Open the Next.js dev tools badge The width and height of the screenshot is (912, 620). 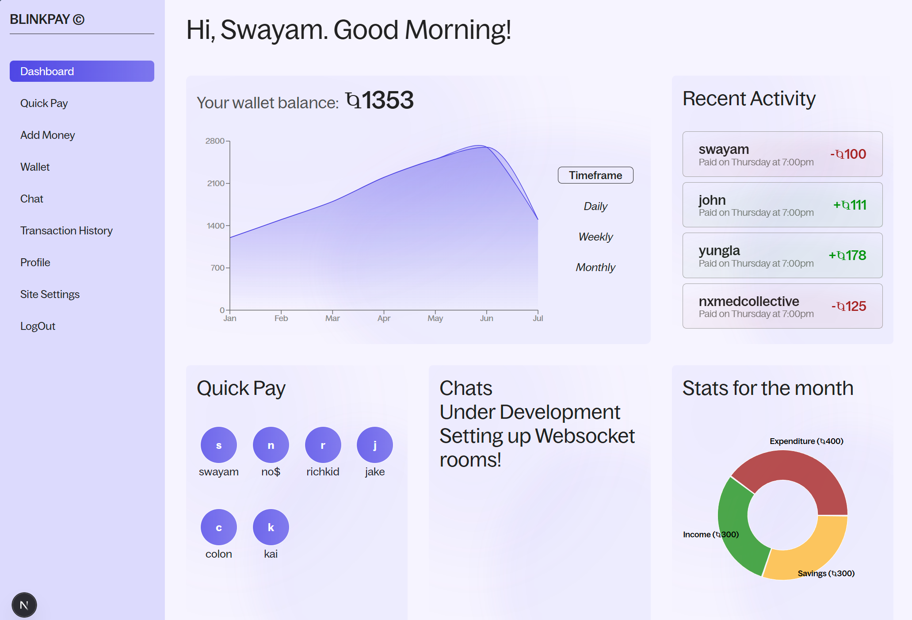24,605
